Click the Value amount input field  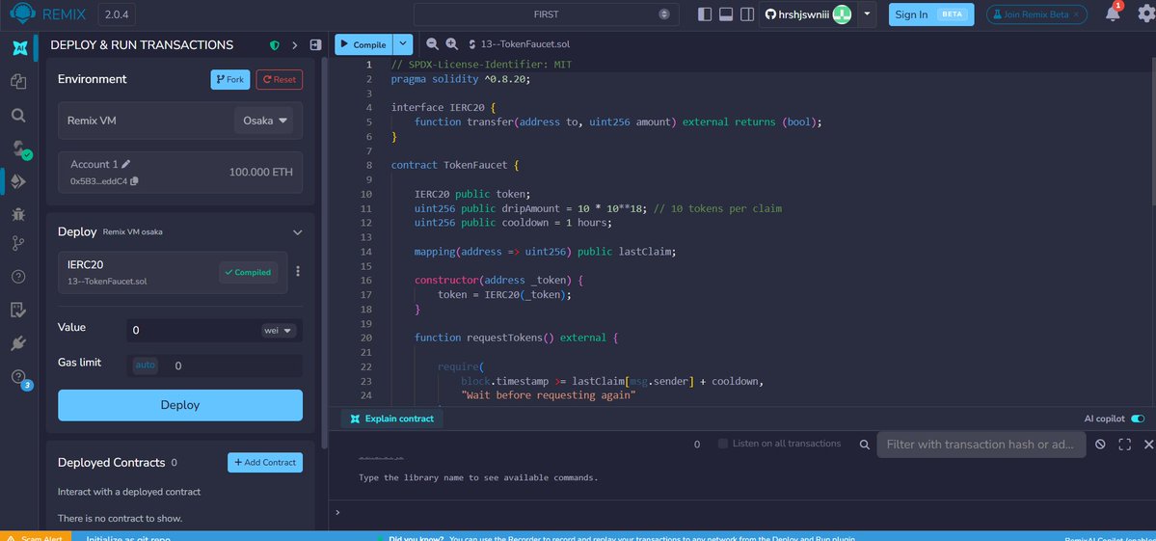click(x=193, y=330)
